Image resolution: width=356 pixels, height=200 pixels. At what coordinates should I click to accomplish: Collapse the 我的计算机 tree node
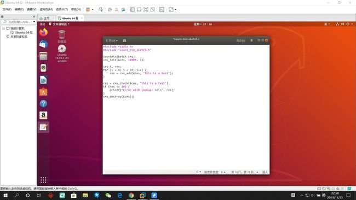click(4, 28)
